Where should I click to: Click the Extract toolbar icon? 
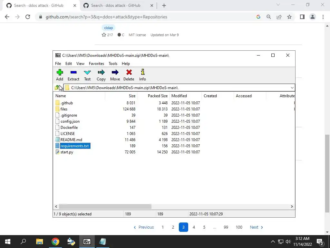pyautogui.click(x=73, y=73)
